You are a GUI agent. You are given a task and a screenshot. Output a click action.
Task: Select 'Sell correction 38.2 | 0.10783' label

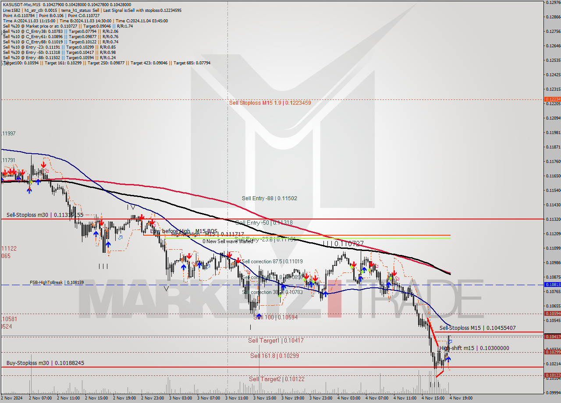click(272, 292)
